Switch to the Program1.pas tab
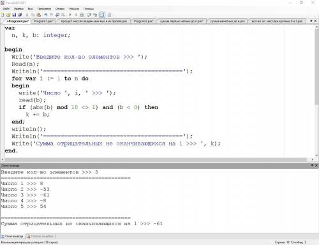319x245 pixels. point(43,21)
